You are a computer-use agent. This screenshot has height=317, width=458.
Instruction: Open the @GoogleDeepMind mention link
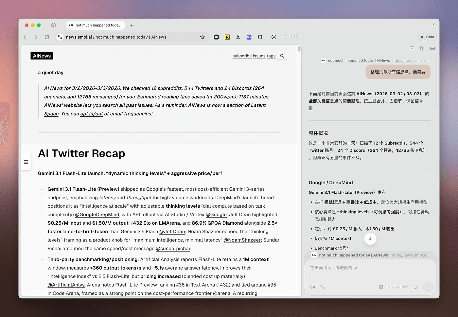pos(97,215)
